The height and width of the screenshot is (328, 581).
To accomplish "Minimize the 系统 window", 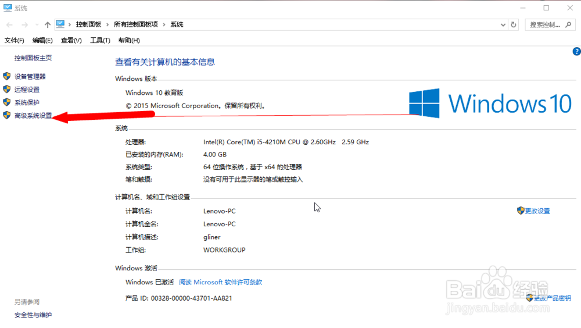I will (523, 8).
